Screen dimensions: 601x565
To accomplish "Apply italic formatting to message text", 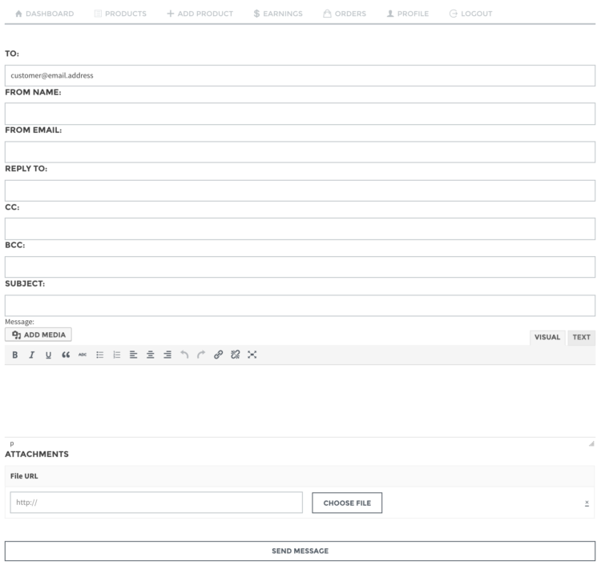I will click(31, 355).
